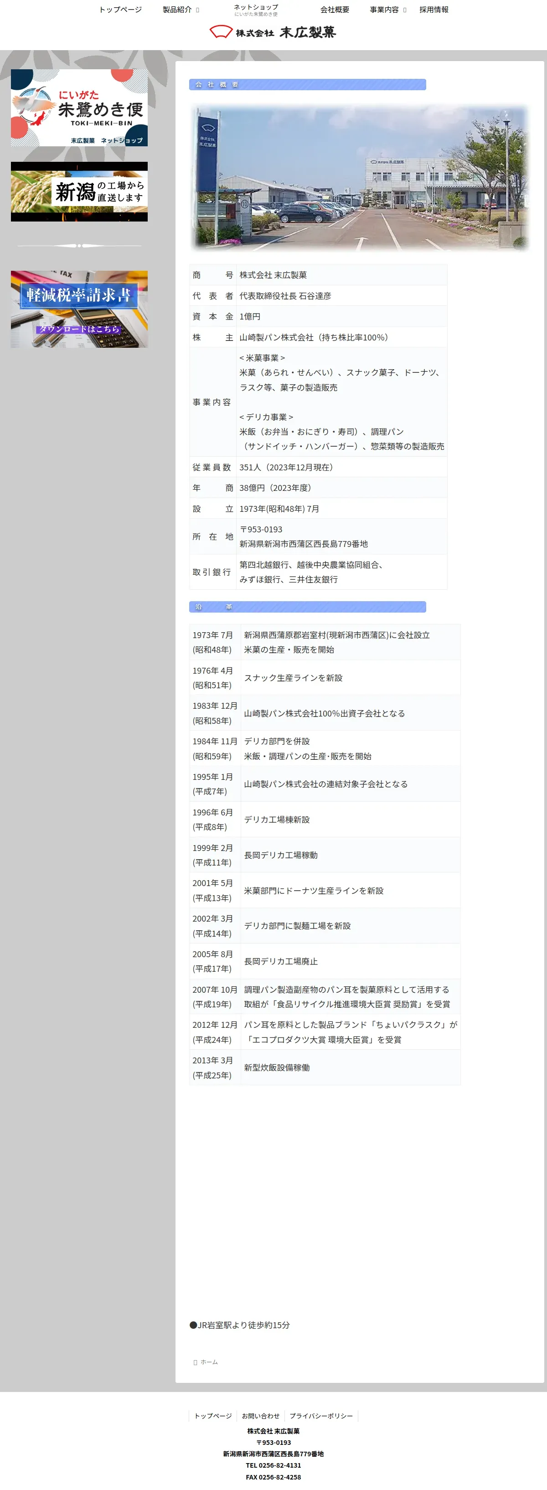
Task: Open the トップページ menu item
Action: click(120, 10)
